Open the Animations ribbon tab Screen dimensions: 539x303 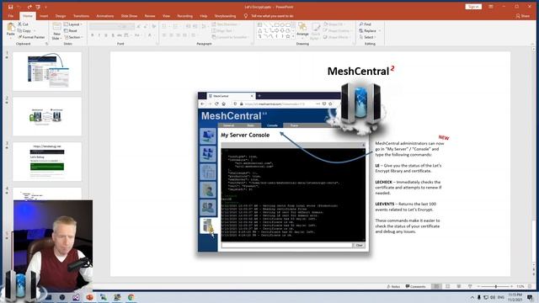click(104, 16)
